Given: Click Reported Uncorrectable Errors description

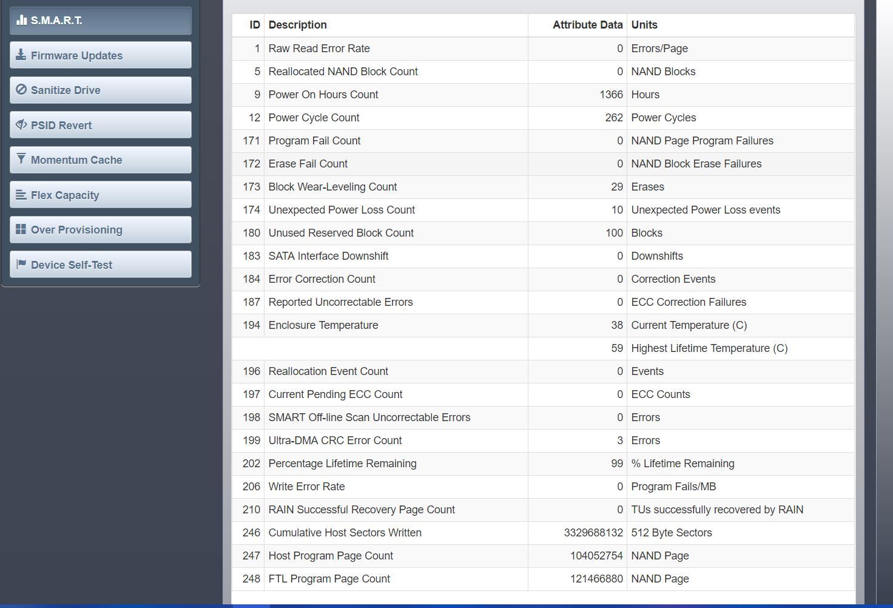Looking at the screenshot, I should (340, 302).
